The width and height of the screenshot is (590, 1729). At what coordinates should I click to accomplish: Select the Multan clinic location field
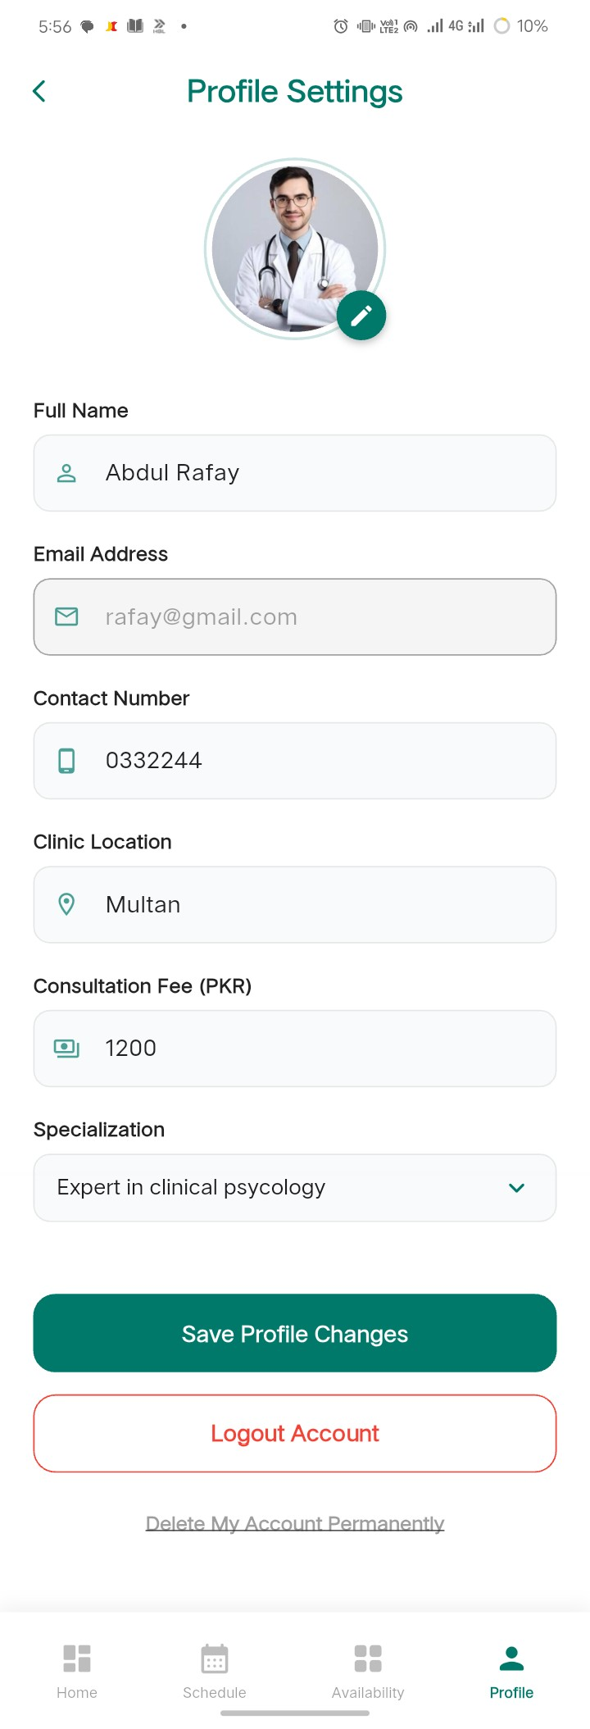pyautogui.click(x=295, y=904)
